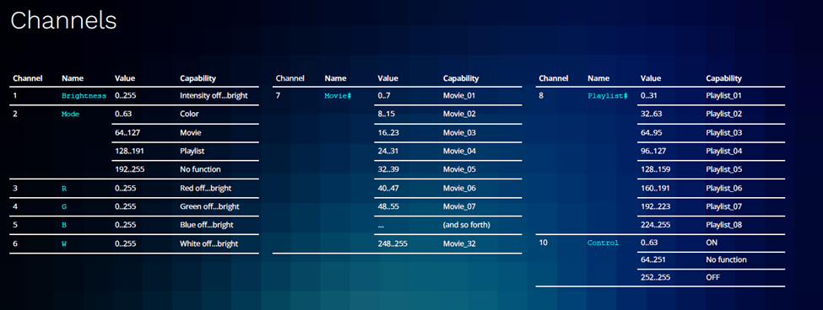Click the Brightness channel name
The image size is (823, 310).
click(x=84, y=96)
